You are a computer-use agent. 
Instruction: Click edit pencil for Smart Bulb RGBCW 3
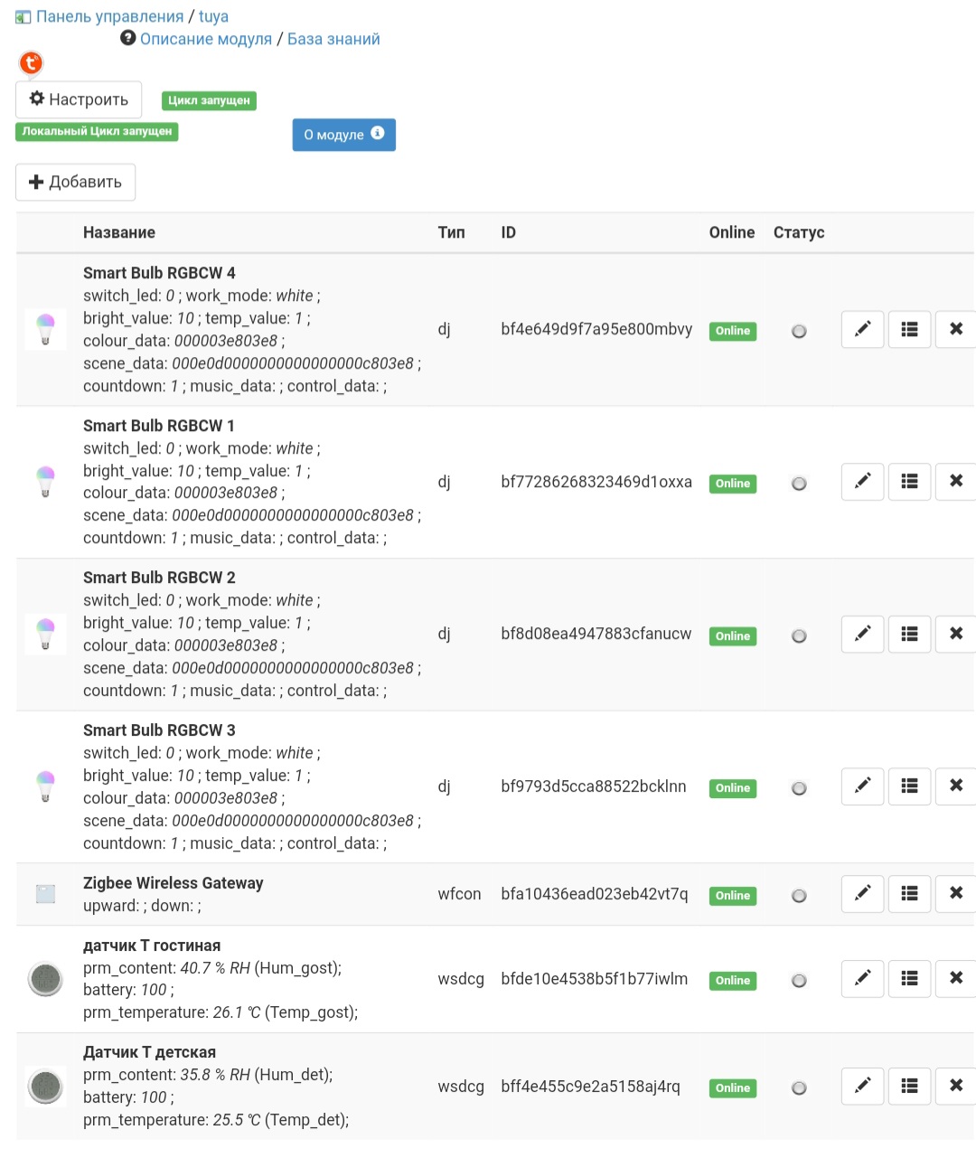click(x=862, y=786)
